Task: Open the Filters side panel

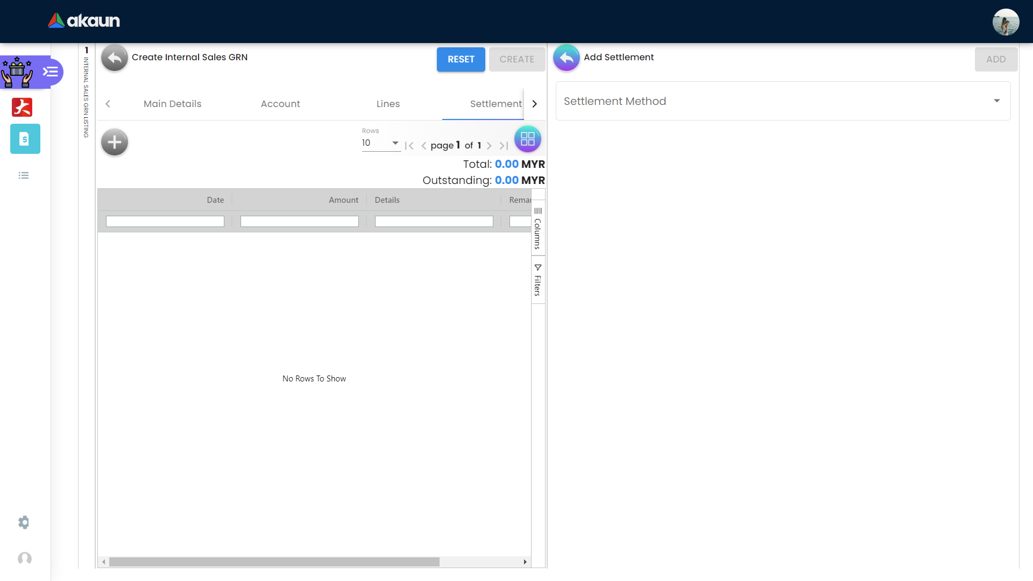Action: (537, 280)
